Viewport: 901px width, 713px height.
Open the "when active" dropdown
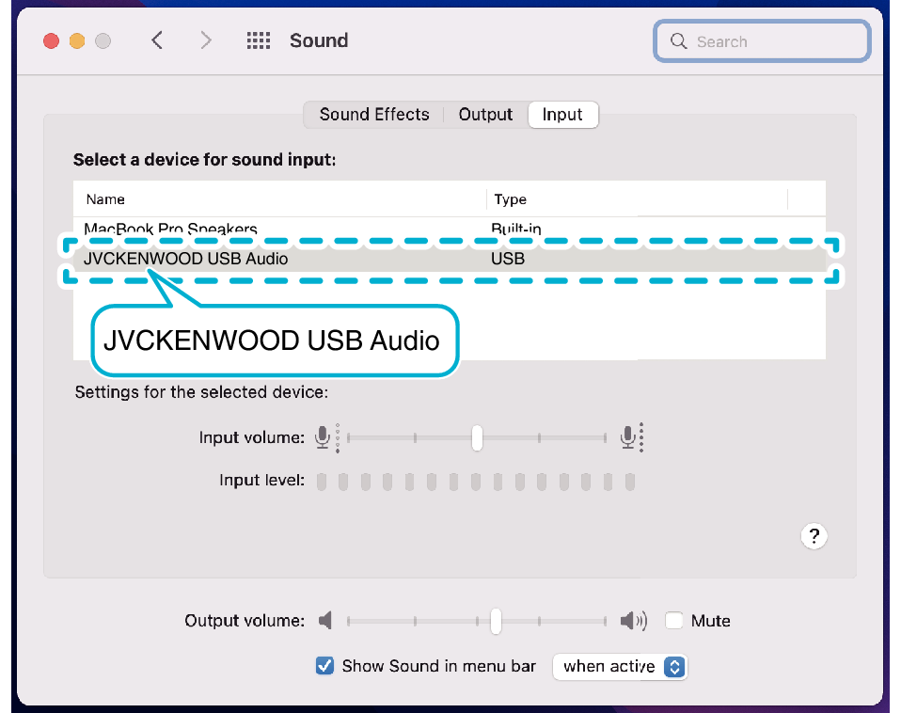(x=620, y=666)
